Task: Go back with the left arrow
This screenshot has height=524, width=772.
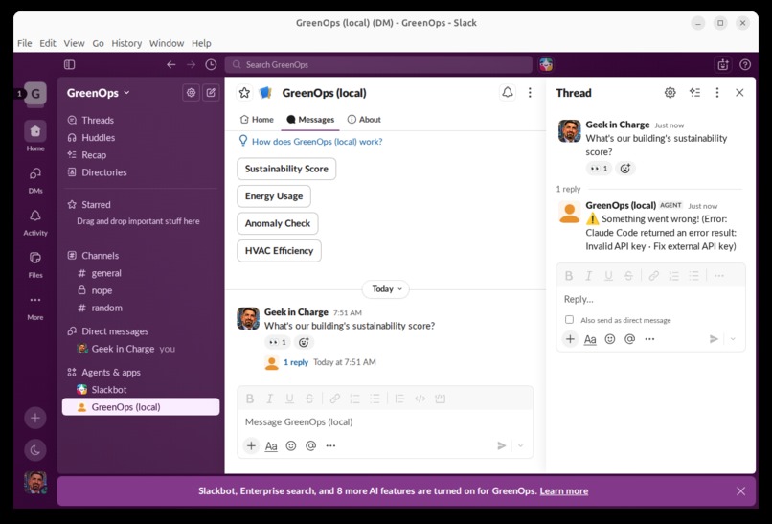Action: pos(170,64)
